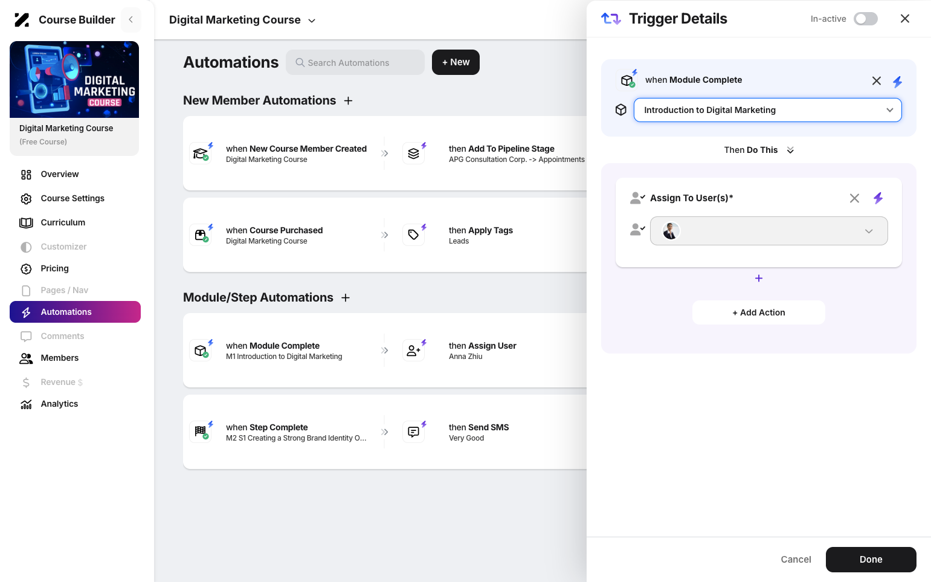
Task: Click the graduation cap New Course Member trigger icon
Action: click(201, 153)
